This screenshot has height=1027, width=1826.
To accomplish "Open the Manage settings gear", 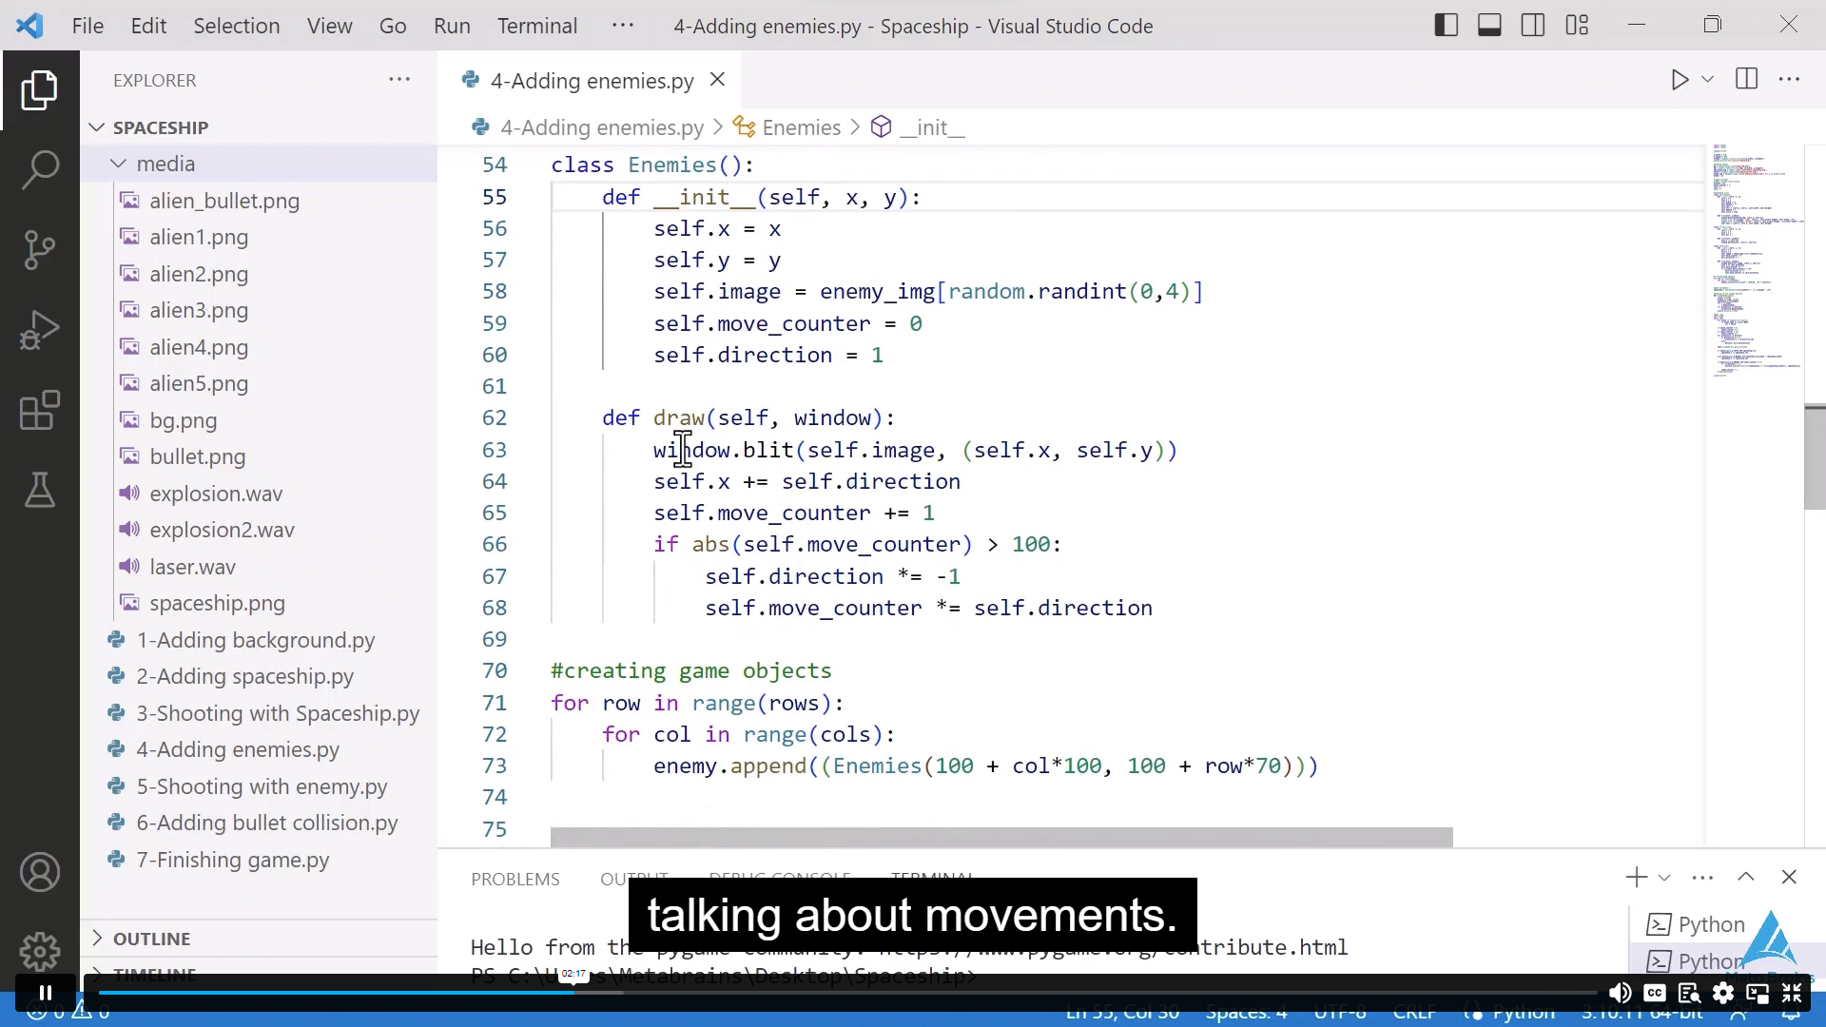I will (39, 951).
